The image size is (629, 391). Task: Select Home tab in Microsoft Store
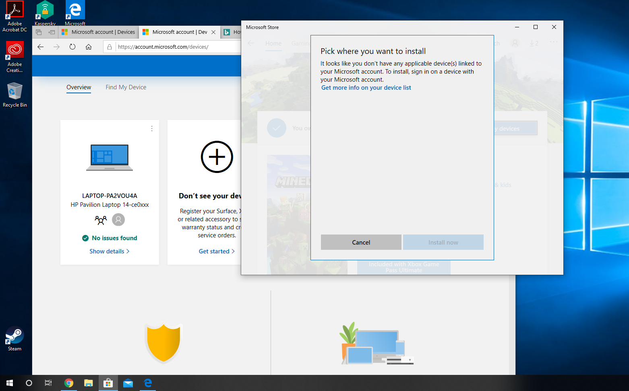pyautogui.click(x=273, y=43)
